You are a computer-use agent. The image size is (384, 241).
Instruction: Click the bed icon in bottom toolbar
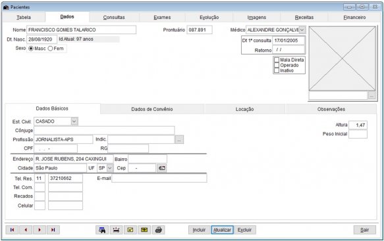coord(116,230)
